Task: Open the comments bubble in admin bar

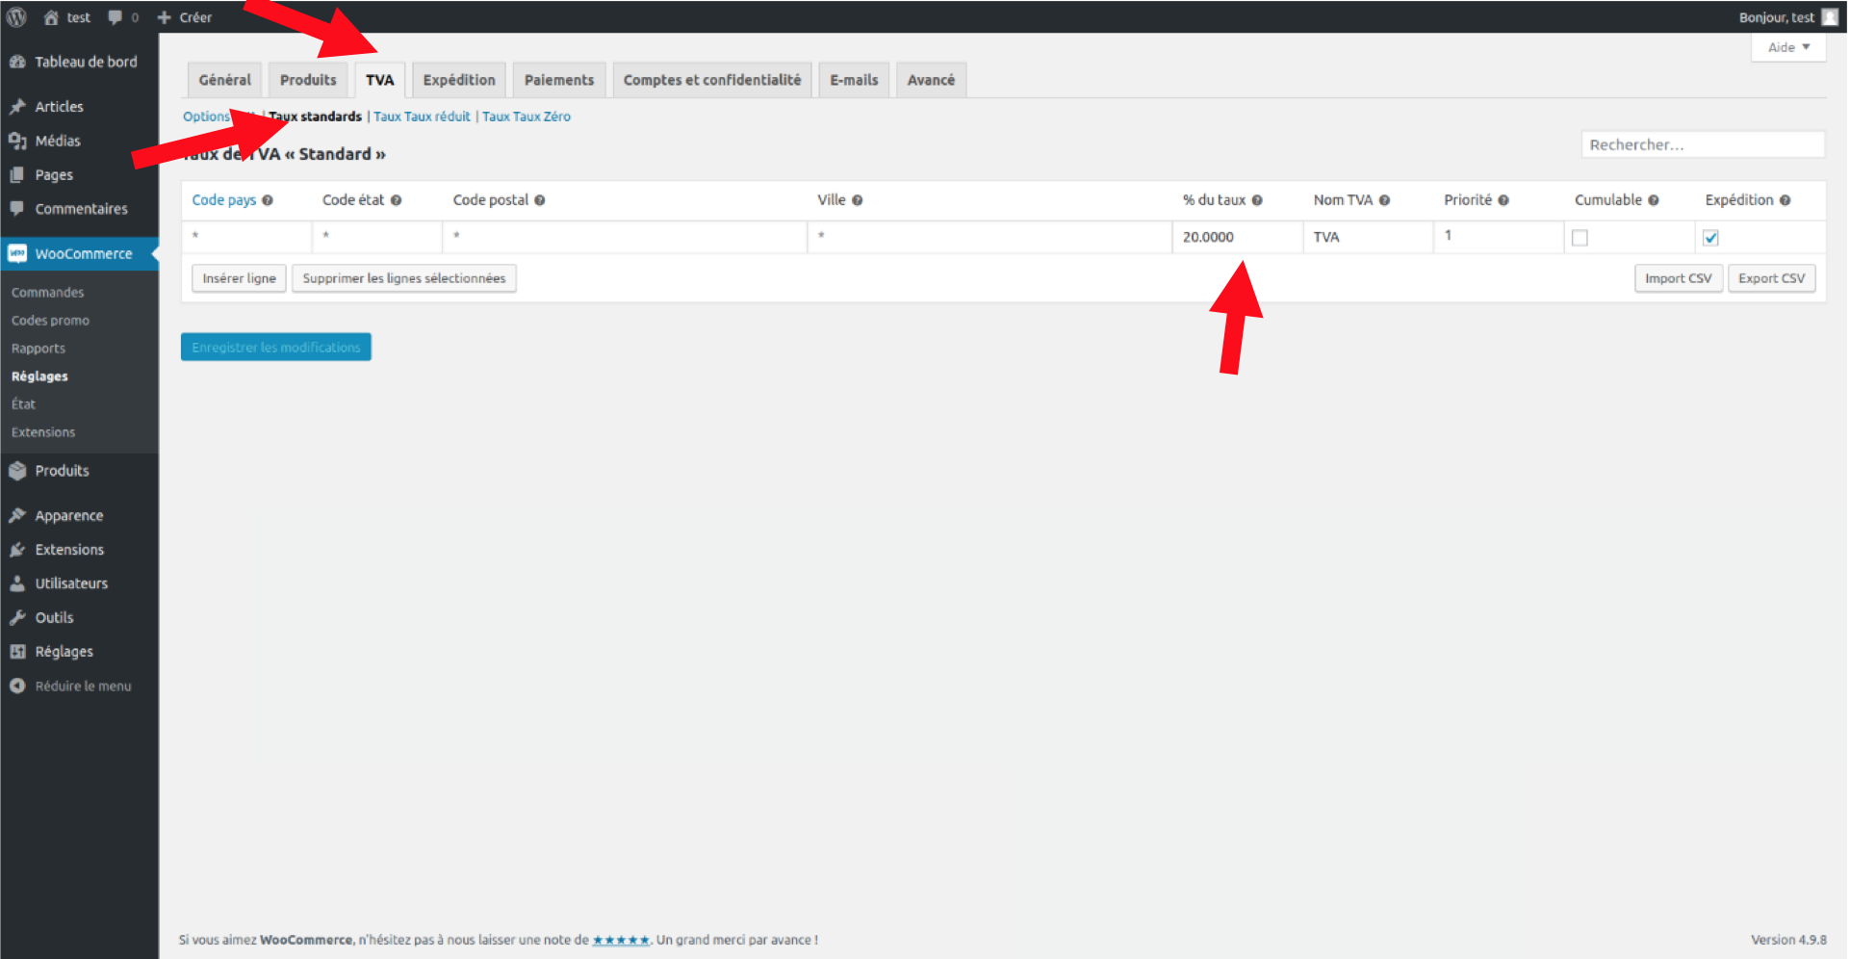Action: coord(116,17)
